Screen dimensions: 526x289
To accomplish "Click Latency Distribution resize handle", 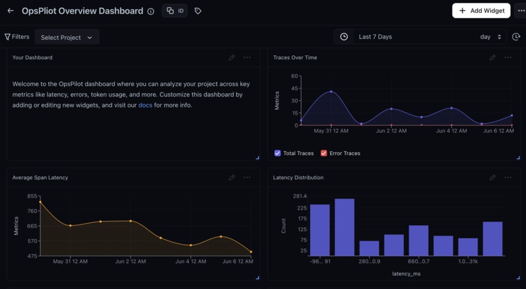I will pyautogui.click(x=518, y=277).
